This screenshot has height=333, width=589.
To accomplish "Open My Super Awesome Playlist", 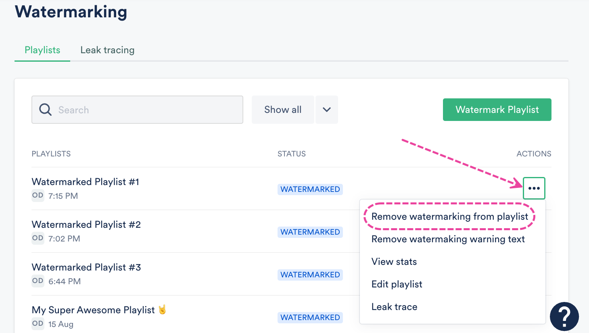I will (93, 310).
